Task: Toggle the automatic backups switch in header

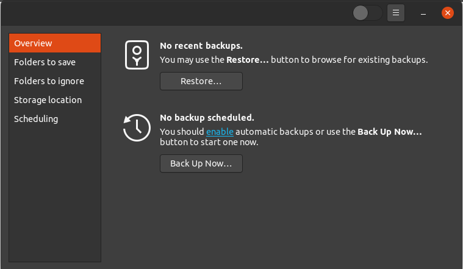Action: coord(367,12)
